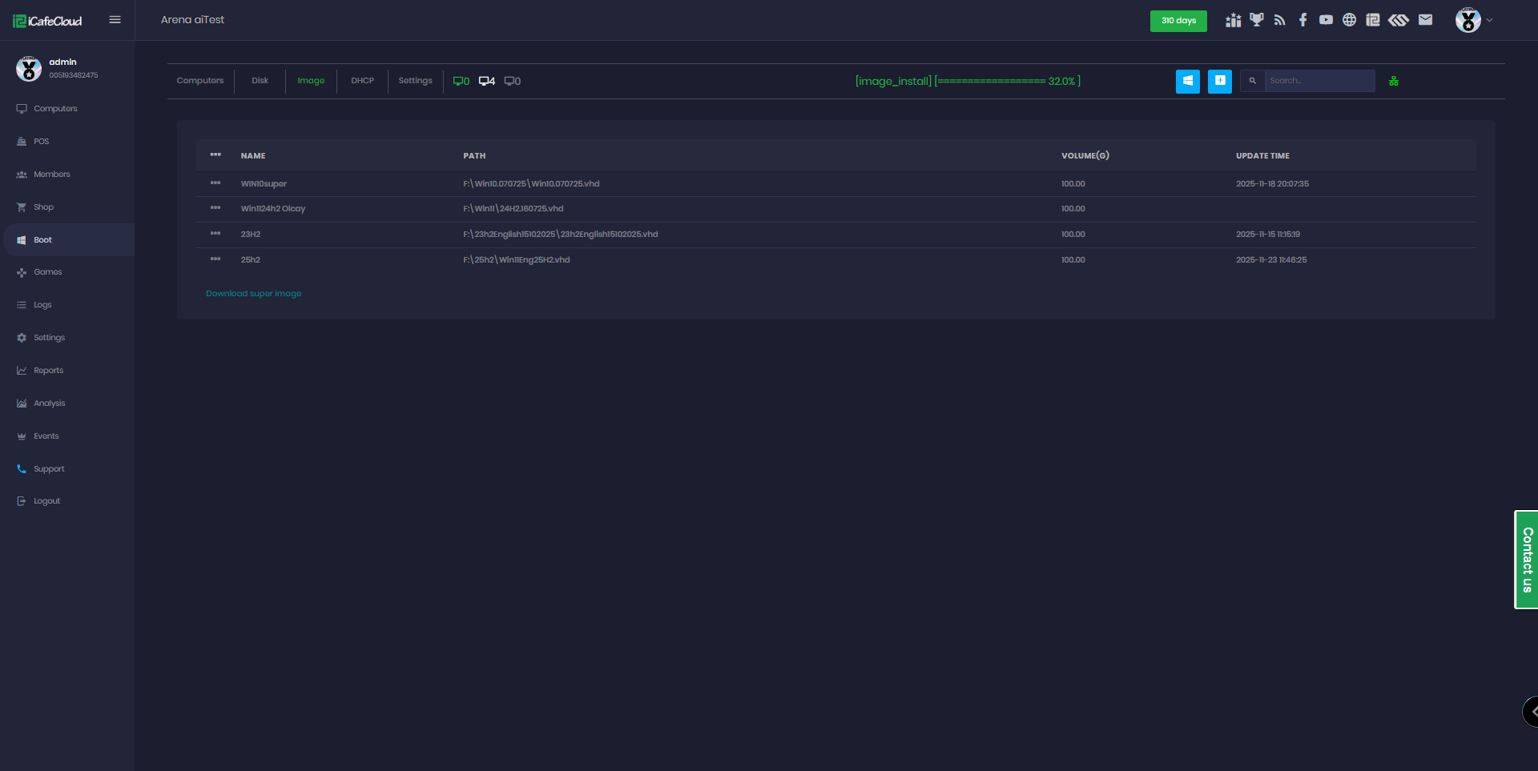Click the globe website icon
1538x771 pixels.
1349,20
